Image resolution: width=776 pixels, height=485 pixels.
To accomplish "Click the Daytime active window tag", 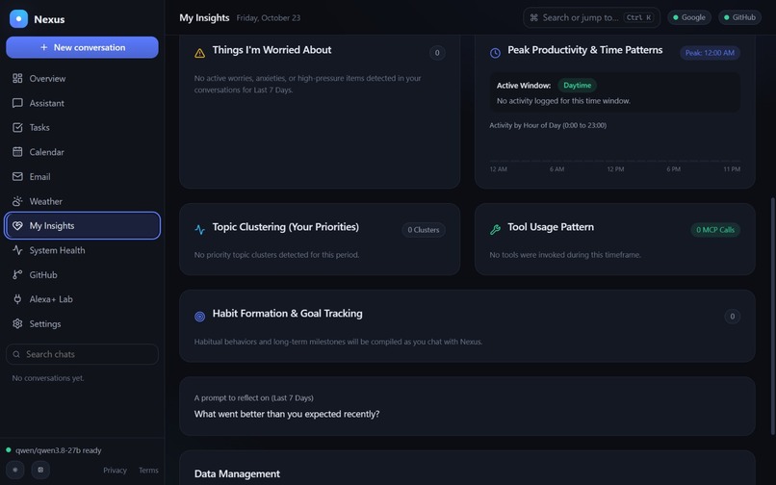I will click(577, 85).
